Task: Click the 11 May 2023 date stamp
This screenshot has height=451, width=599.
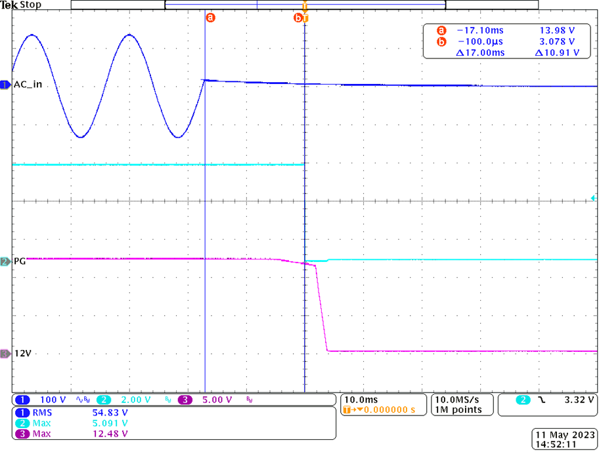Action: (x=565, y=435)
